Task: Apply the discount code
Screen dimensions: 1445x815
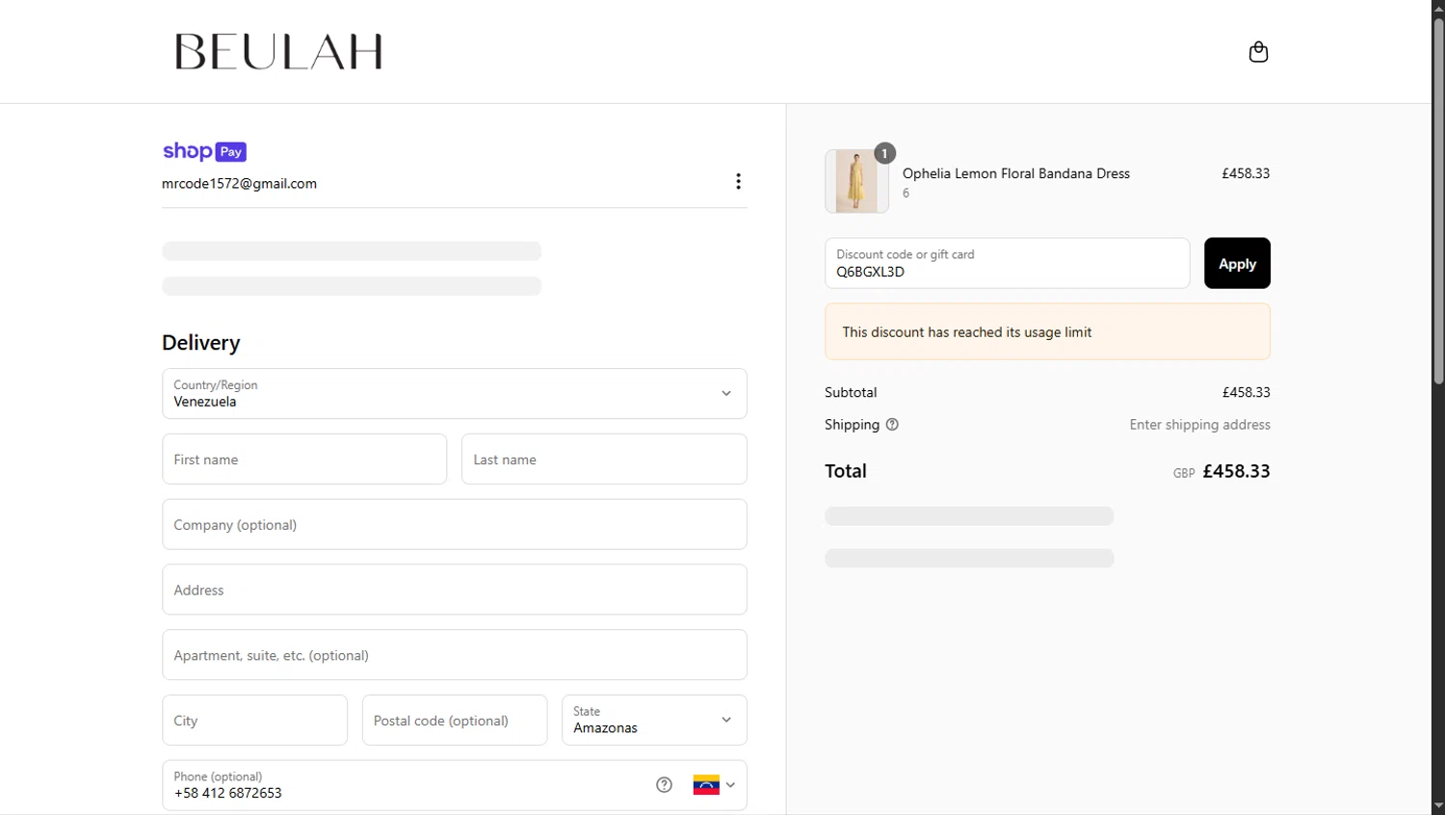Action: tap(1237, 263)
